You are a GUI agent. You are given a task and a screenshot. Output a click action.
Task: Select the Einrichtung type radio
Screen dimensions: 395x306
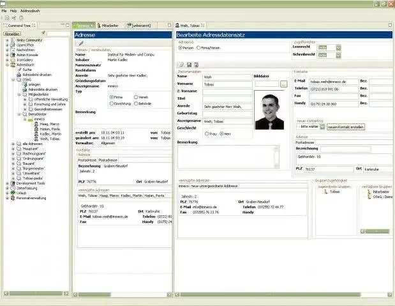(x=112, y=103)
